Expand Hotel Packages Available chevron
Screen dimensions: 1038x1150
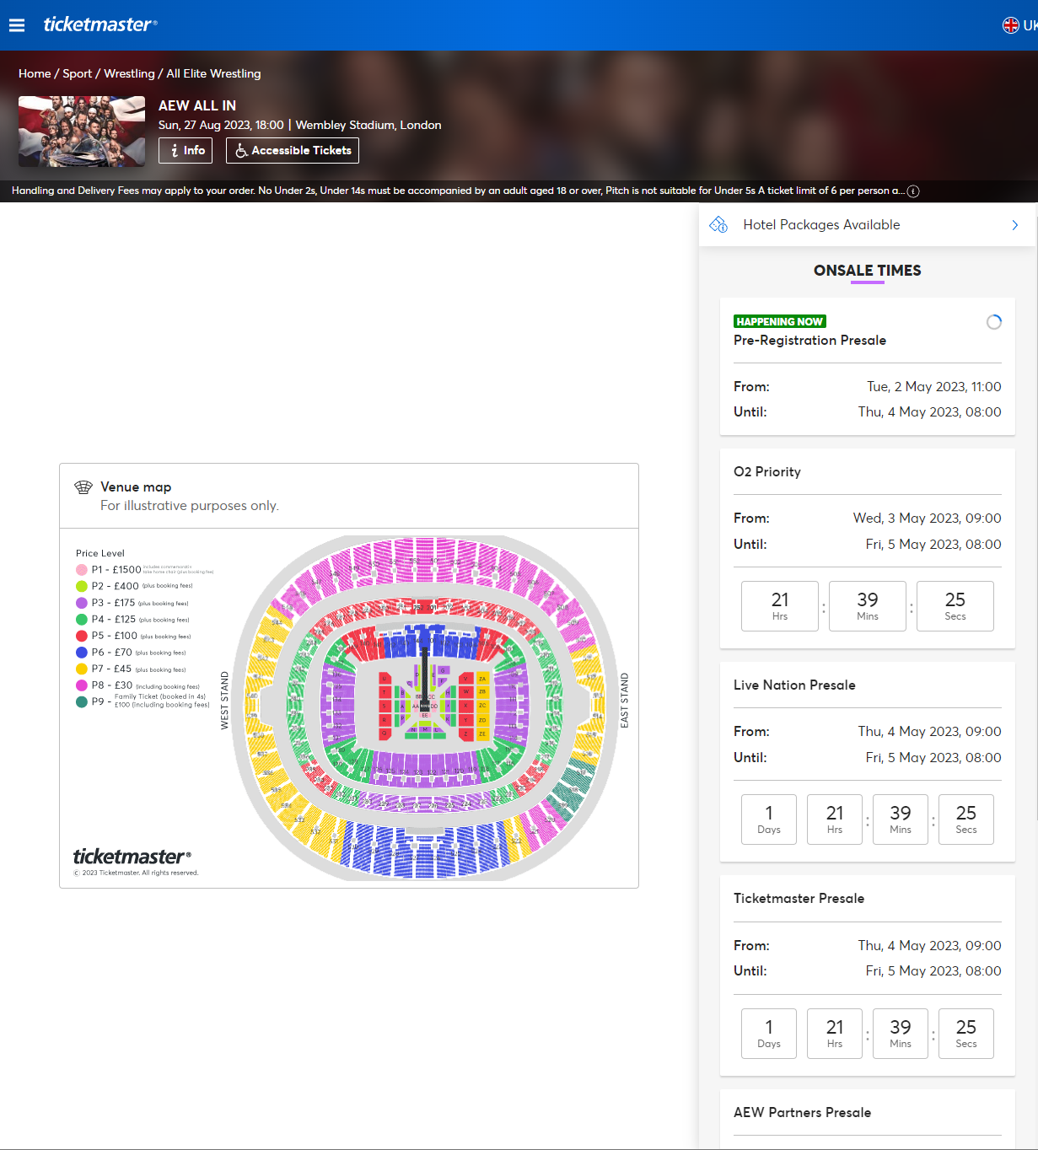[x=1014, y=225]
